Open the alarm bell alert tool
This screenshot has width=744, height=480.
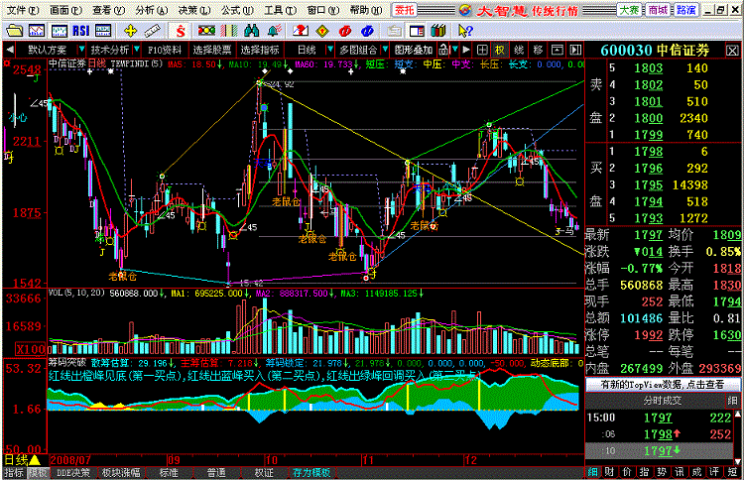point(274,31)
